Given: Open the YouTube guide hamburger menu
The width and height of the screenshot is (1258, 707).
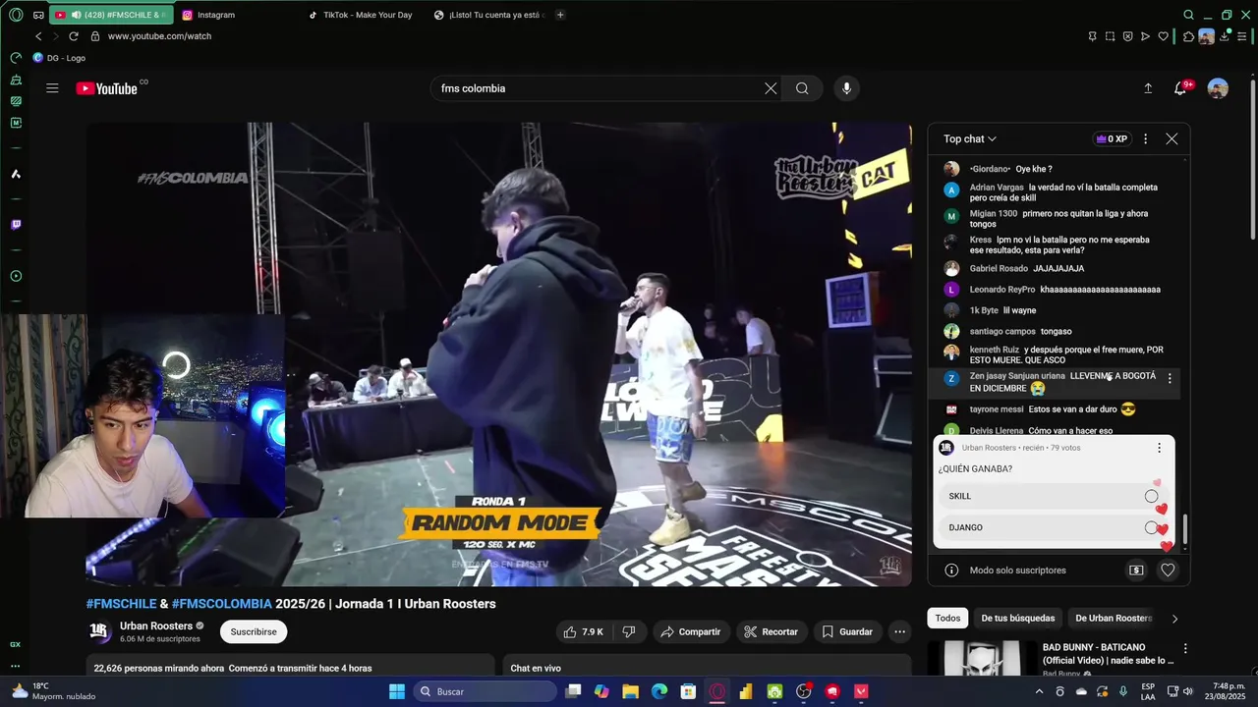Looking at the screenshot, I should (52, 88).
